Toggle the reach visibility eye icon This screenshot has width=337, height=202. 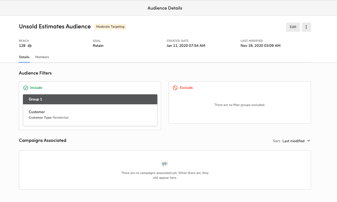(x=30, y=45)
